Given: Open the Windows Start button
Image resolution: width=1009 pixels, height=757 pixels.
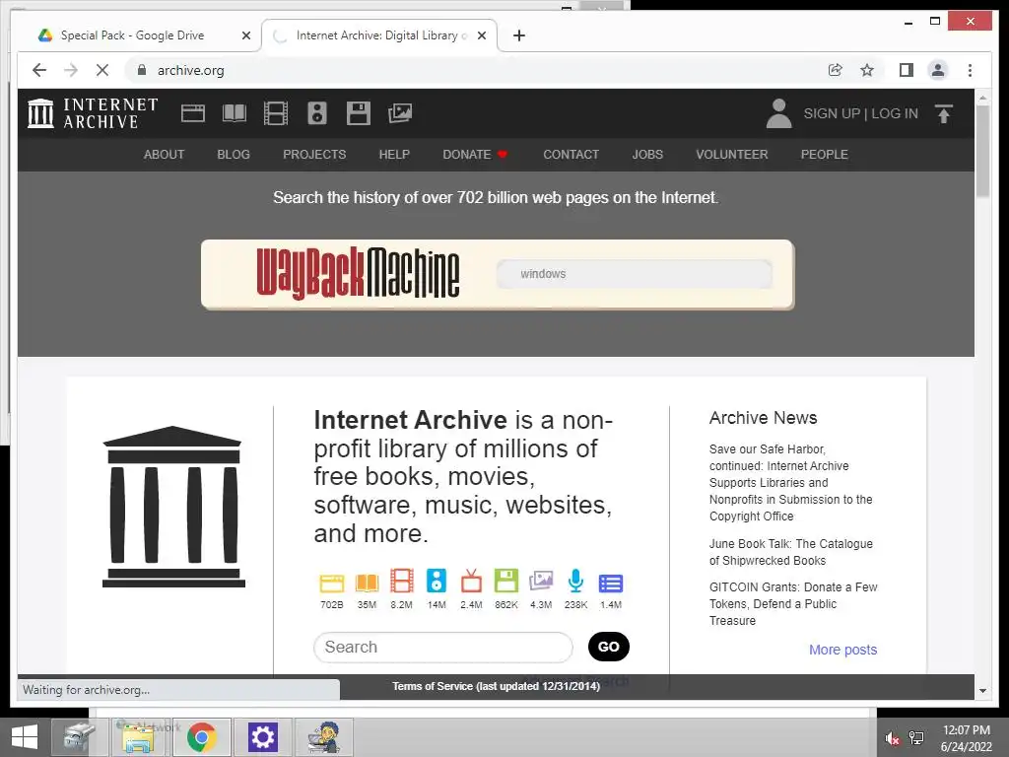Looking at the screenshot, I should (25, 737).
